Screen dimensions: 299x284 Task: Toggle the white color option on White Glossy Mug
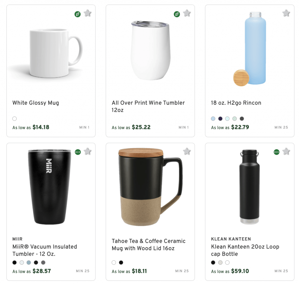click(x=14, y=119)
